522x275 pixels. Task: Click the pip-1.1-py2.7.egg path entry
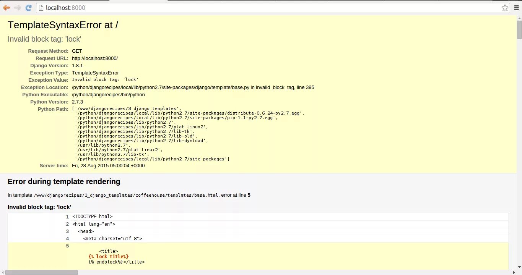pyautogui.click(x=176, y=118)
